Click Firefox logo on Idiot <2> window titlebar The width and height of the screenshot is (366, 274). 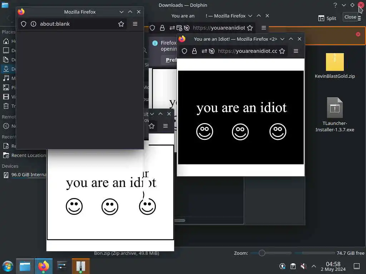182,39
